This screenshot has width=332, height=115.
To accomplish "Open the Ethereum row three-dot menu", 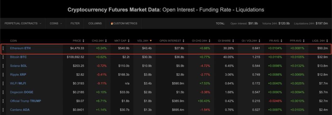I will click(3, 48).
